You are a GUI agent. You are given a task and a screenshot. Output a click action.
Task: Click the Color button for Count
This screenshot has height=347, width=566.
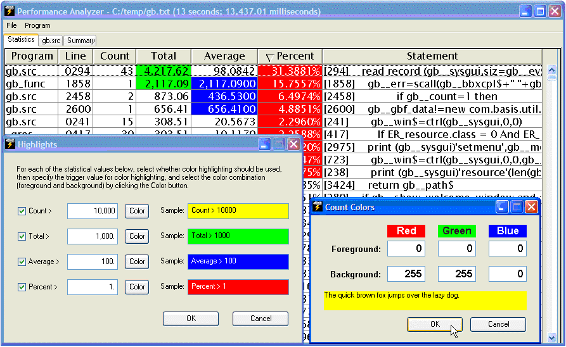click(137, 211)
